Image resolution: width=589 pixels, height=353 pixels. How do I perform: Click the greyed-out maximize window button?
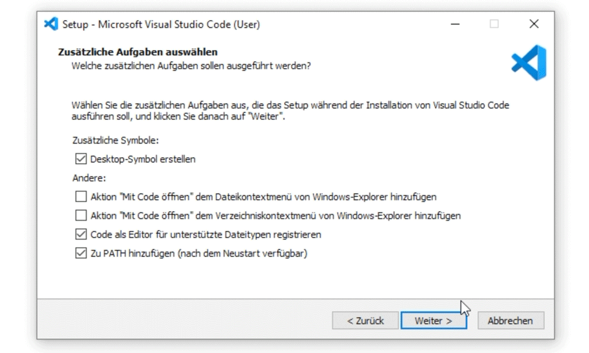(x=494, y=24)
